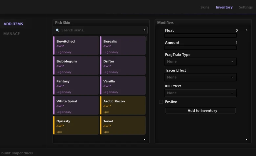Select the Fantasy AWP skin
This screenshot has width=256, height=156.
(x=76, y=85)
